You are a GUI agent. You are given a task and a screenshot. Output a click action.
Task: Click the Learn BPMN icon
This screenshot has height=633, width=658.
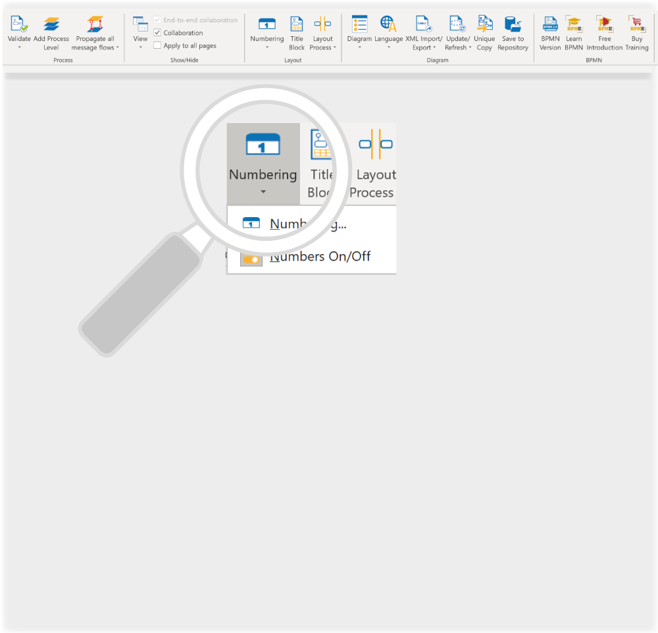click(x=574, y=24)
